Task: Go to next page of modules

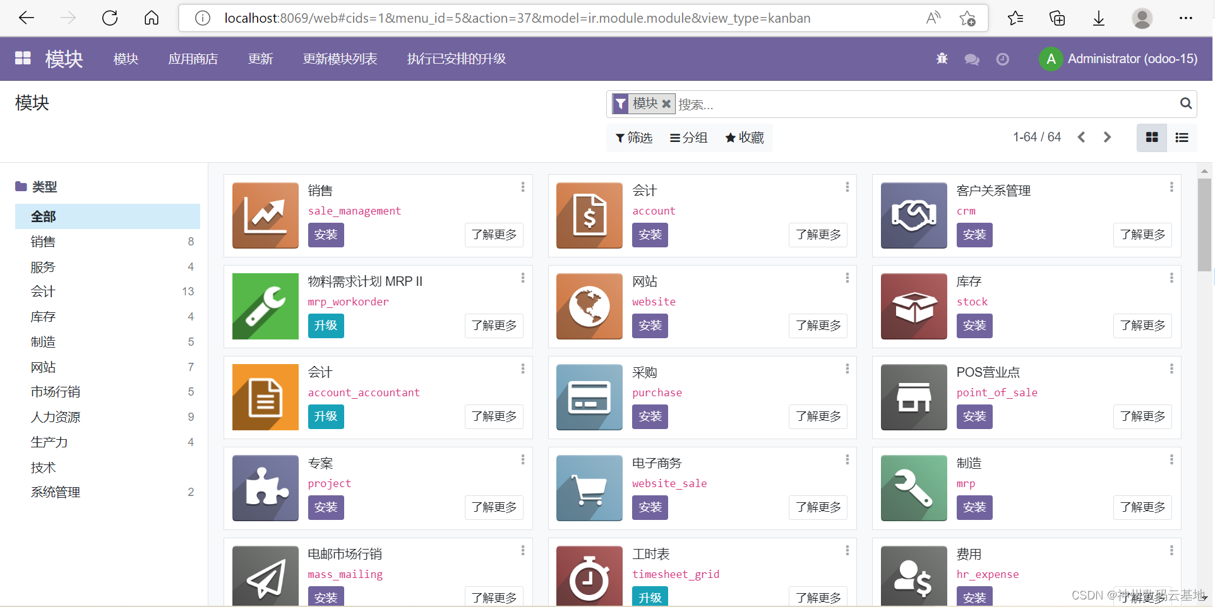Action: point(1107,137)
